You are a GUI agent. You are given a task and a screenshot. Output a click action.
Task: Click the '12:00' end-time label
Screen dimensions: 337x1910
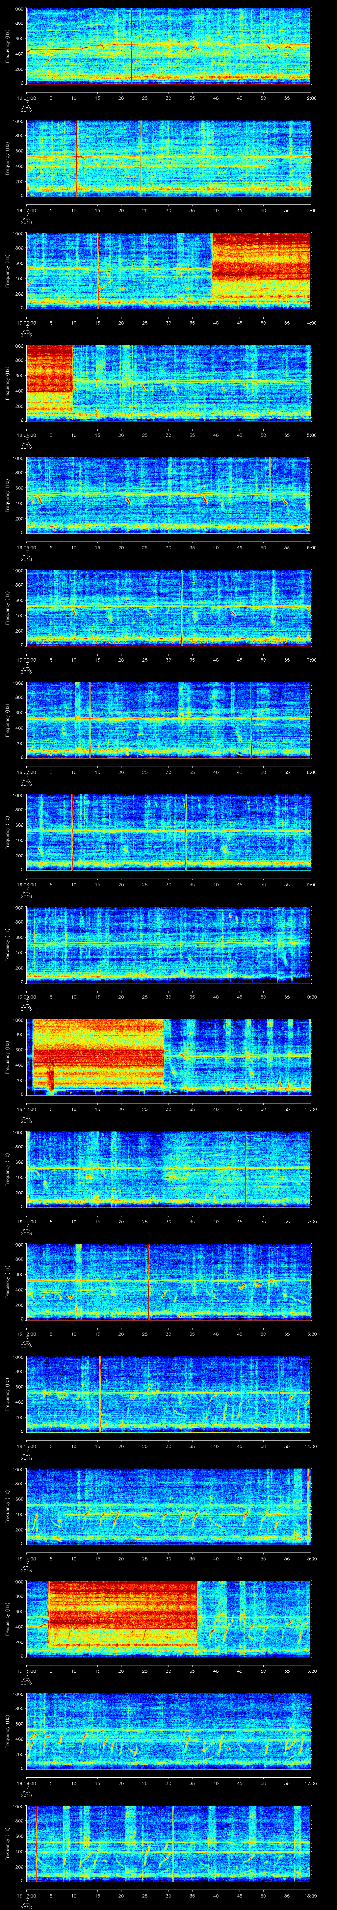pos(311,1221)
